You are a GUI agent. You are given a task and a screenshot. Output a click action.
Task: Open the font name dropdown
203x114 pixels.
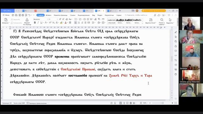pyautogui.click(x=48, y=19)
